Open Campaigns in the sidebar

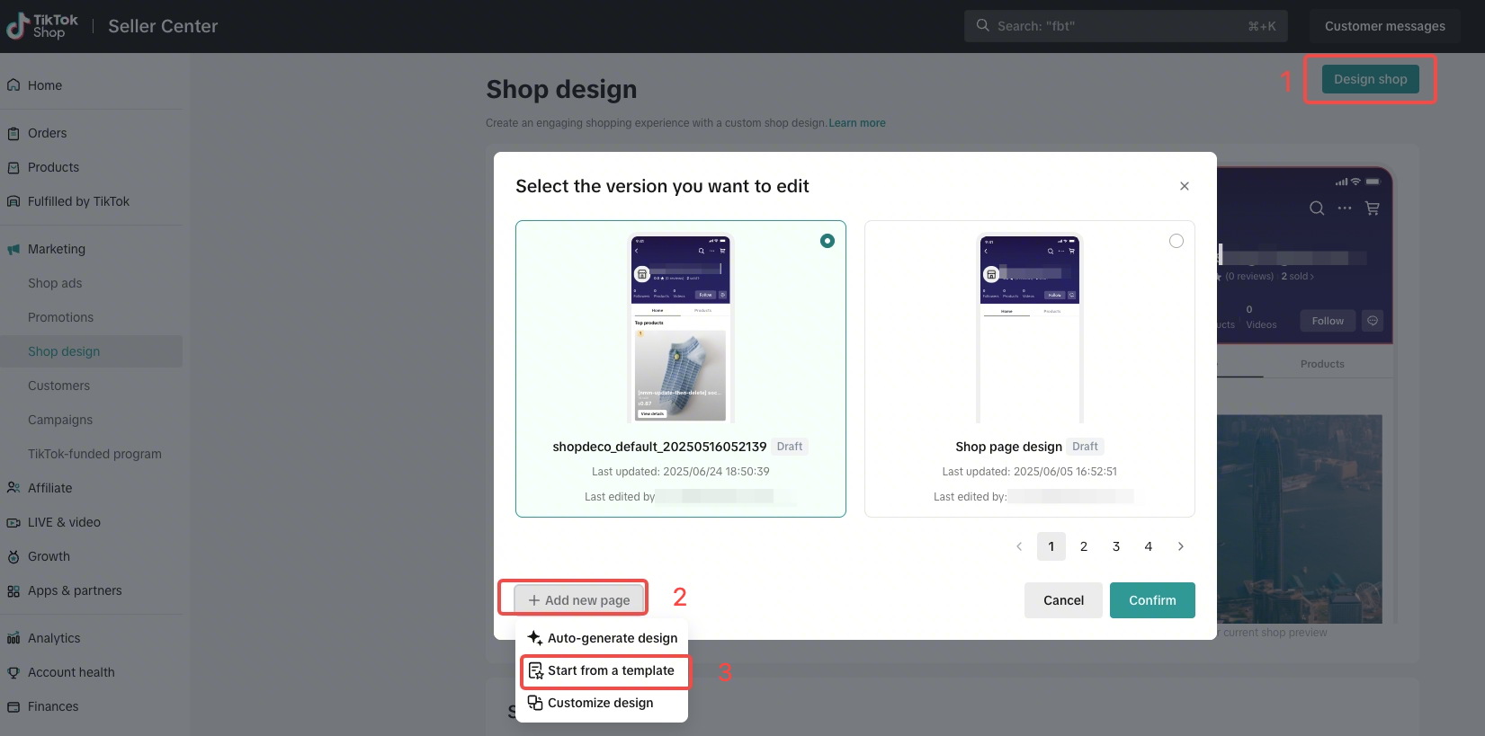tap(60, 420)
